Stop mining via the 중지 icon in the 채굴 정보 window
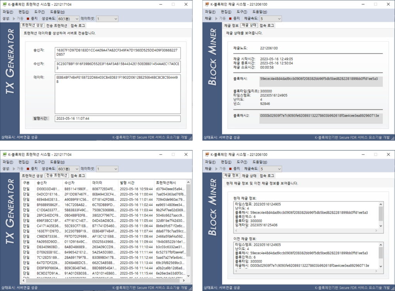 [x=230, y=169]
